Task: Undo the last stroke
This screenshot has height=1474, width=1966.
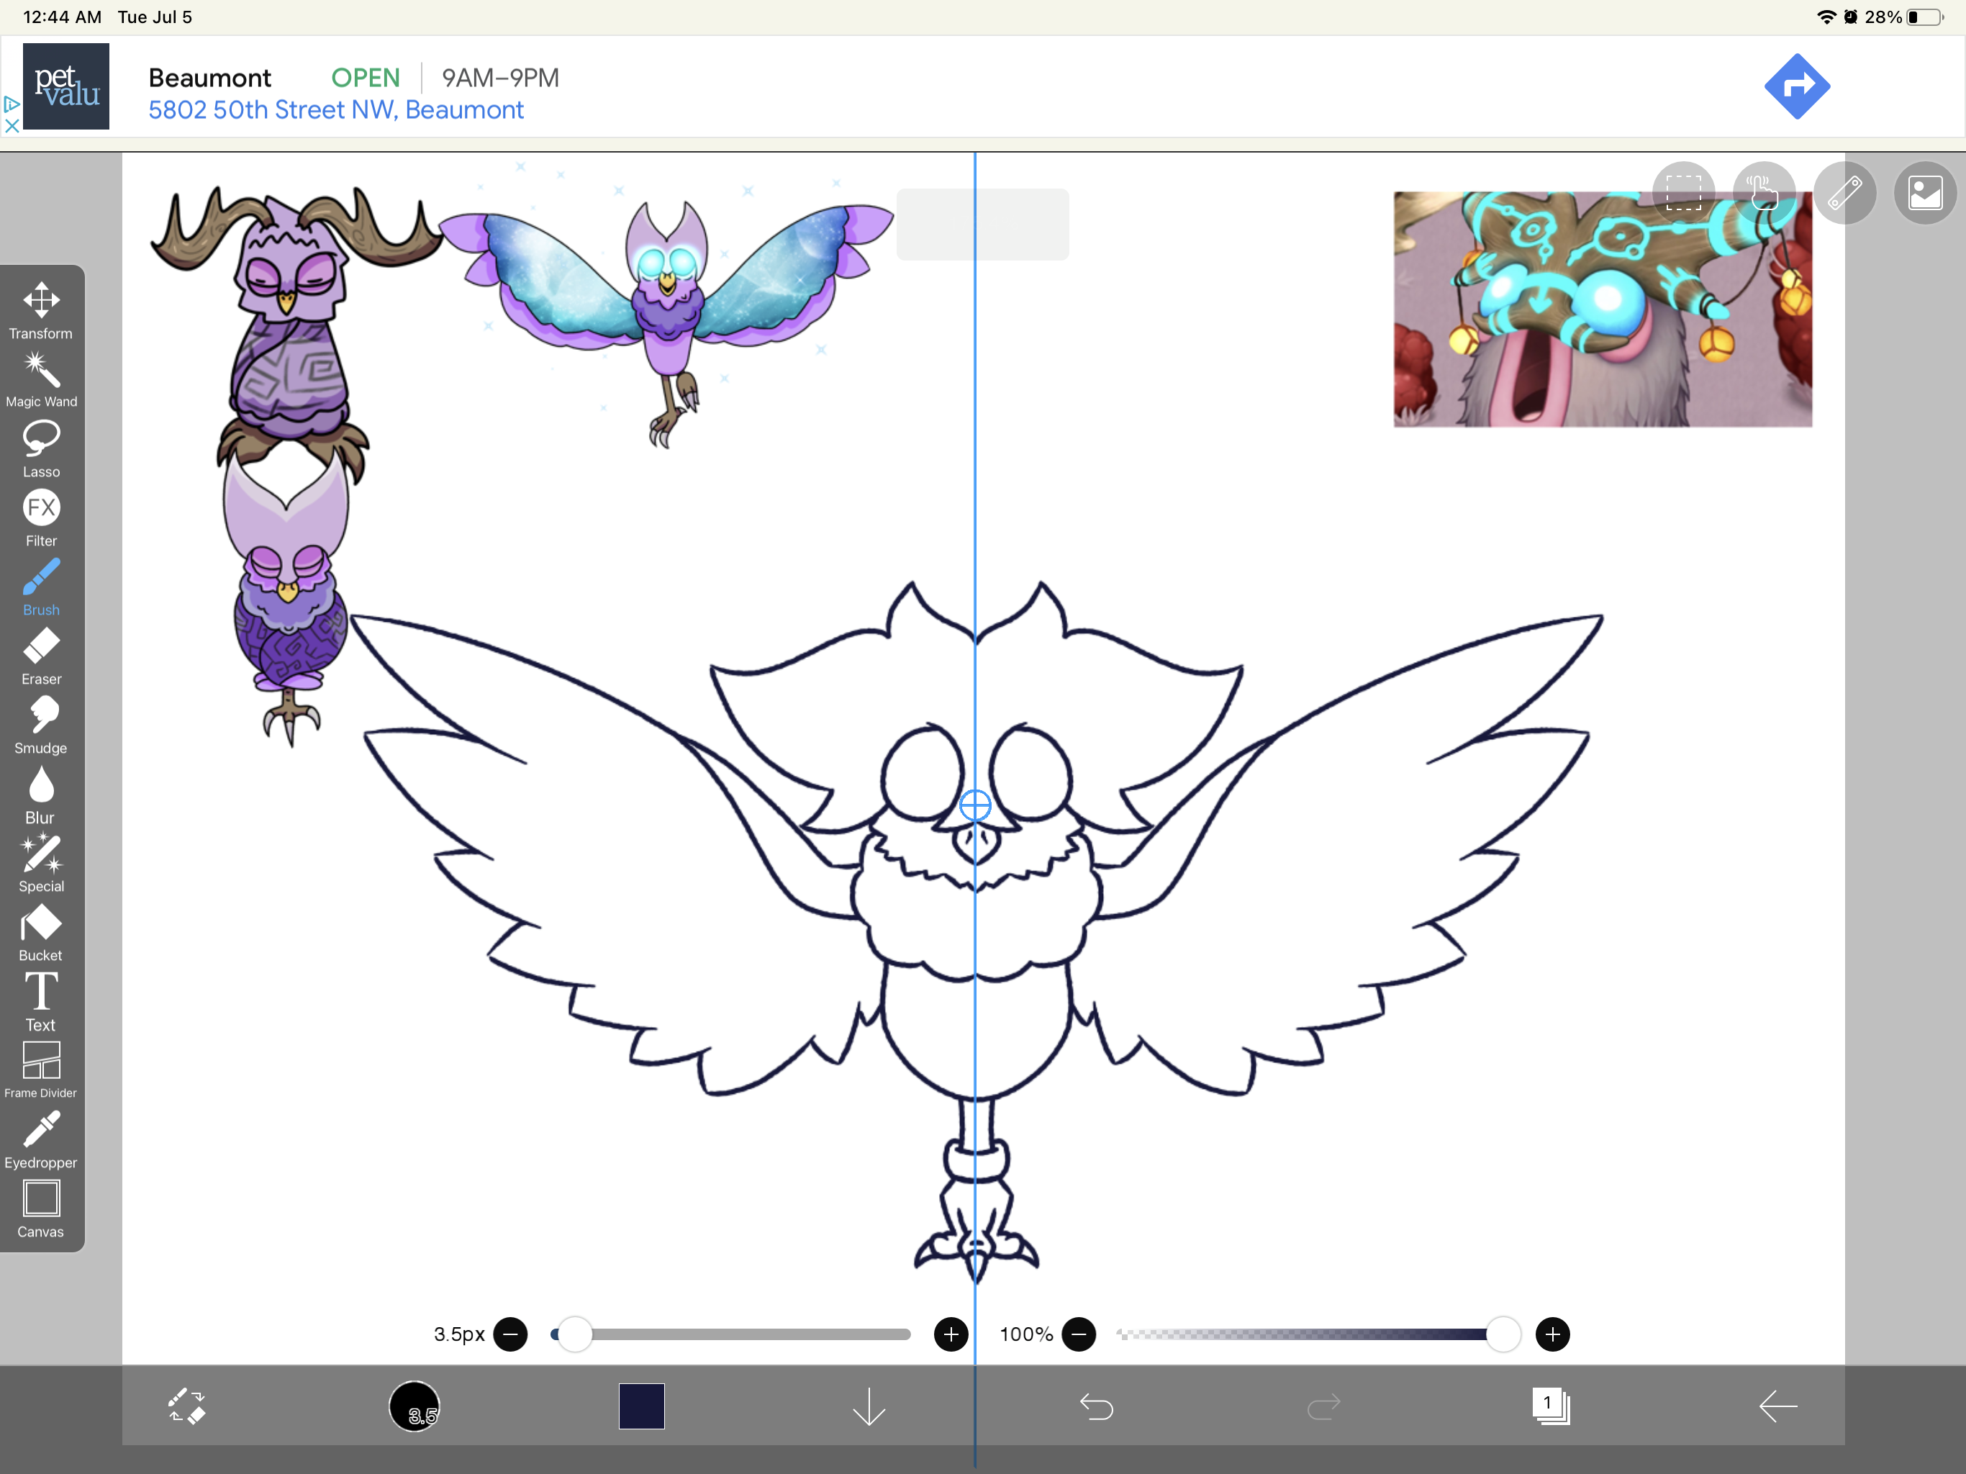Action: click(x=1096, y=1406)
